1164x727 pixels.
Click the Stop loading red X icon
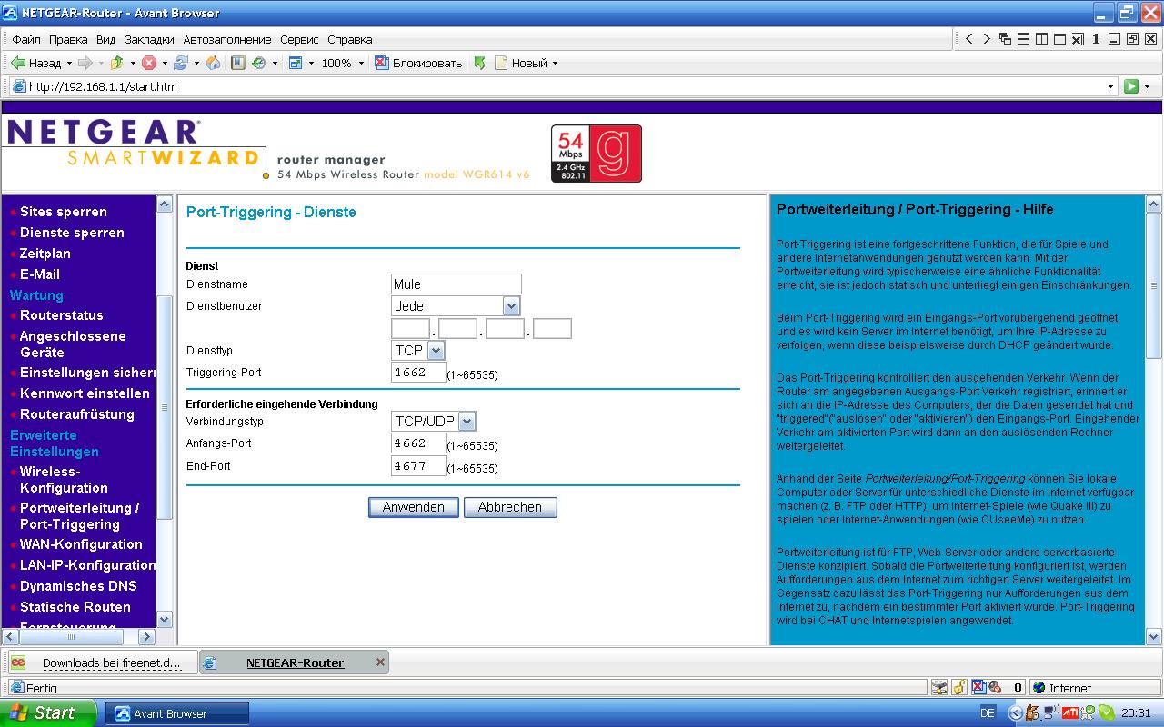tap(149, 63)
